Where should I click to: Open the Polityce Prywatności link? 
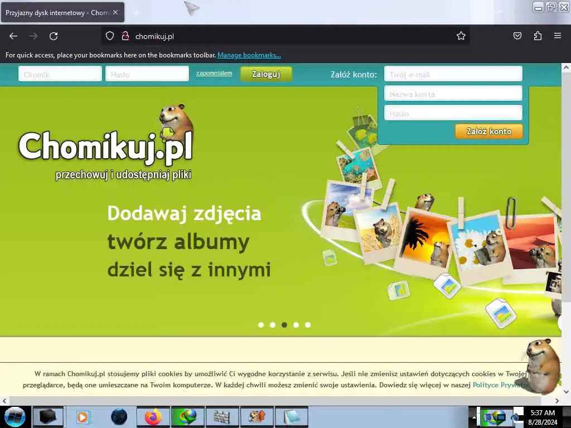pyautogui.click(x=500, y=385)
